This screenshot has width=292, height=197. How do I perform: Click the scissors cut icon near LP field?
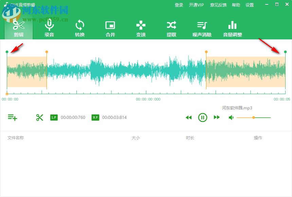tap(39, 117)
